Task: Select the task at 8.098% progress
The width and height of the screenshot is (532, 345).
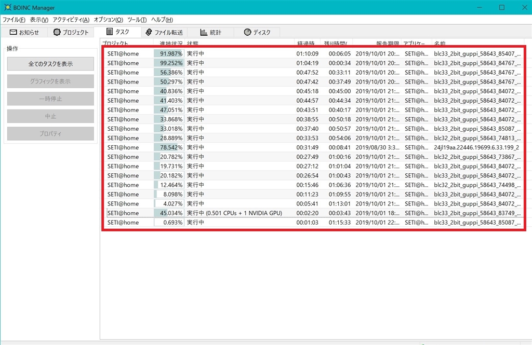Action: [314, 194]
